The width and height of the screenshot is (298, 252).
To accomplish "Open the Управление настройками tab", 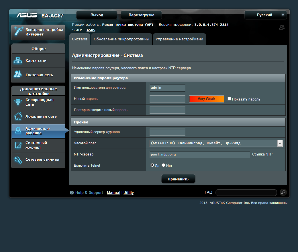I will (x=179, y=39).
